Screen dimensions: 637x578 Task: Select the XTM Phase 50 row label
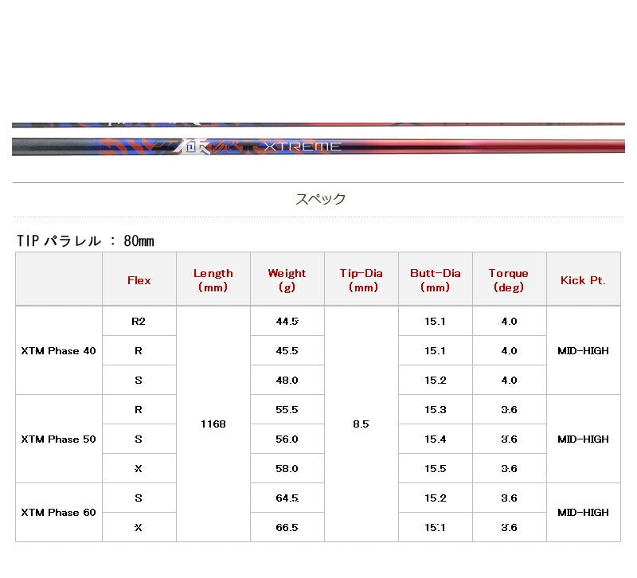(x=58, y=439)
